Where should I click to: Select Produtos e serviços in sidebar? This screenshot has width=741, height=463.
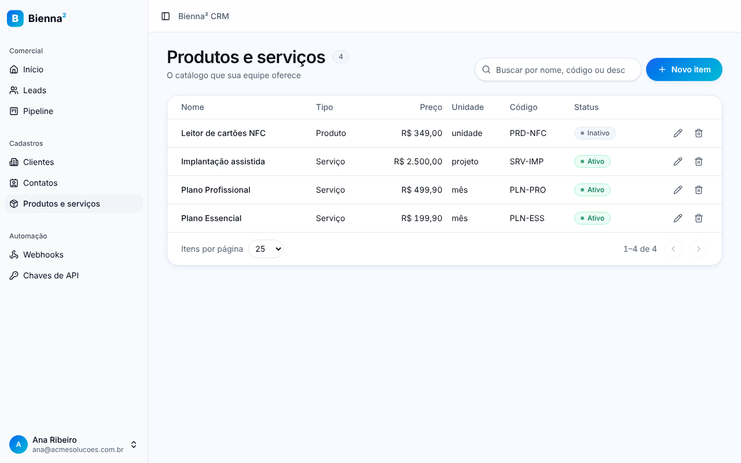74,204
